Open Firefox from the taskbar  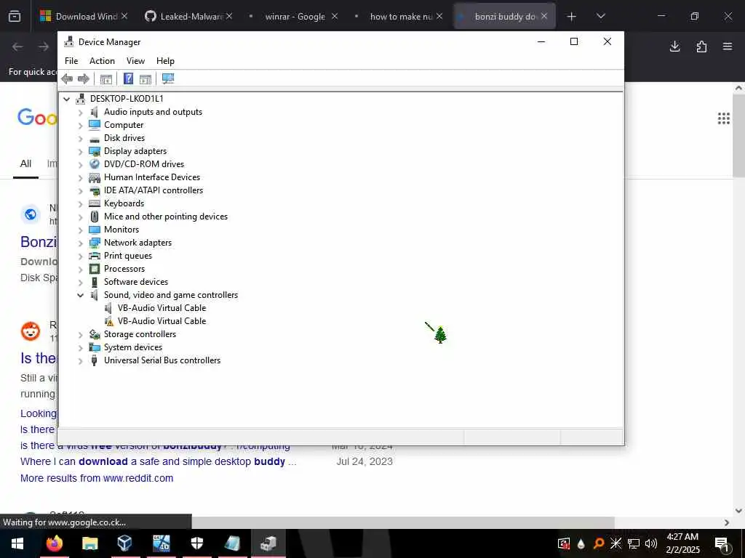(55, 543)
